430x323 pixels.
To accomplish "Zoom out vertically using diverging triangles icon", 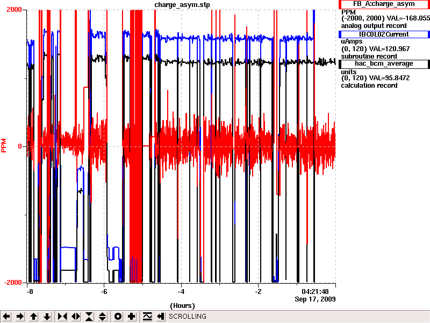I will click(x=103, y=317).
